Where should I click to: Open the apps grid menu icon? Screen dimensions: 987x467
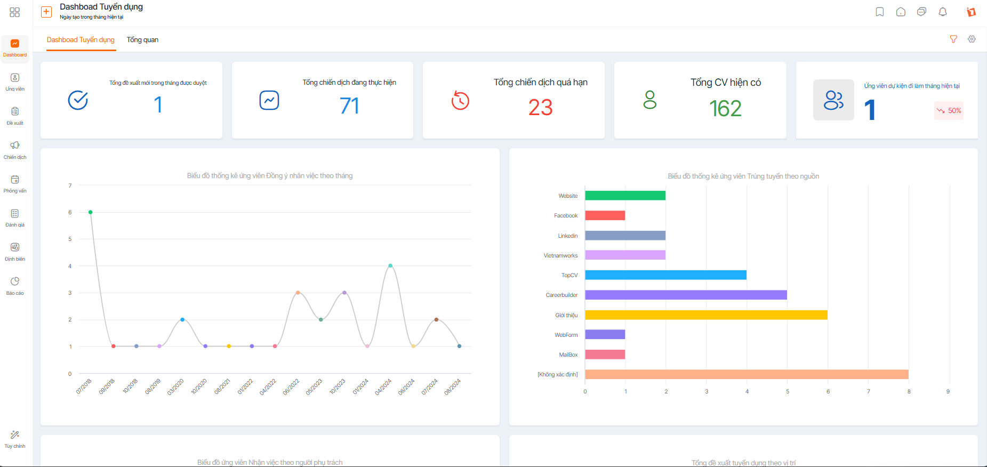click(x=15, y=12)
